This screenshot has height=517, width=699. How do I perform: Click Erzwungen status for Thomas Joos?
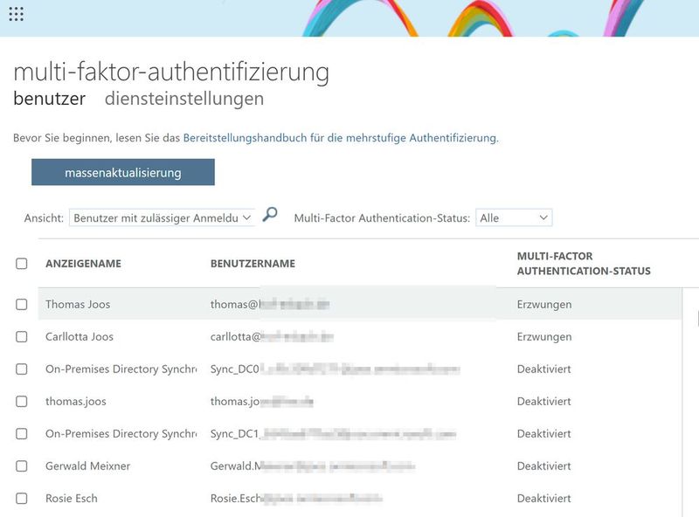pos(544,305)
